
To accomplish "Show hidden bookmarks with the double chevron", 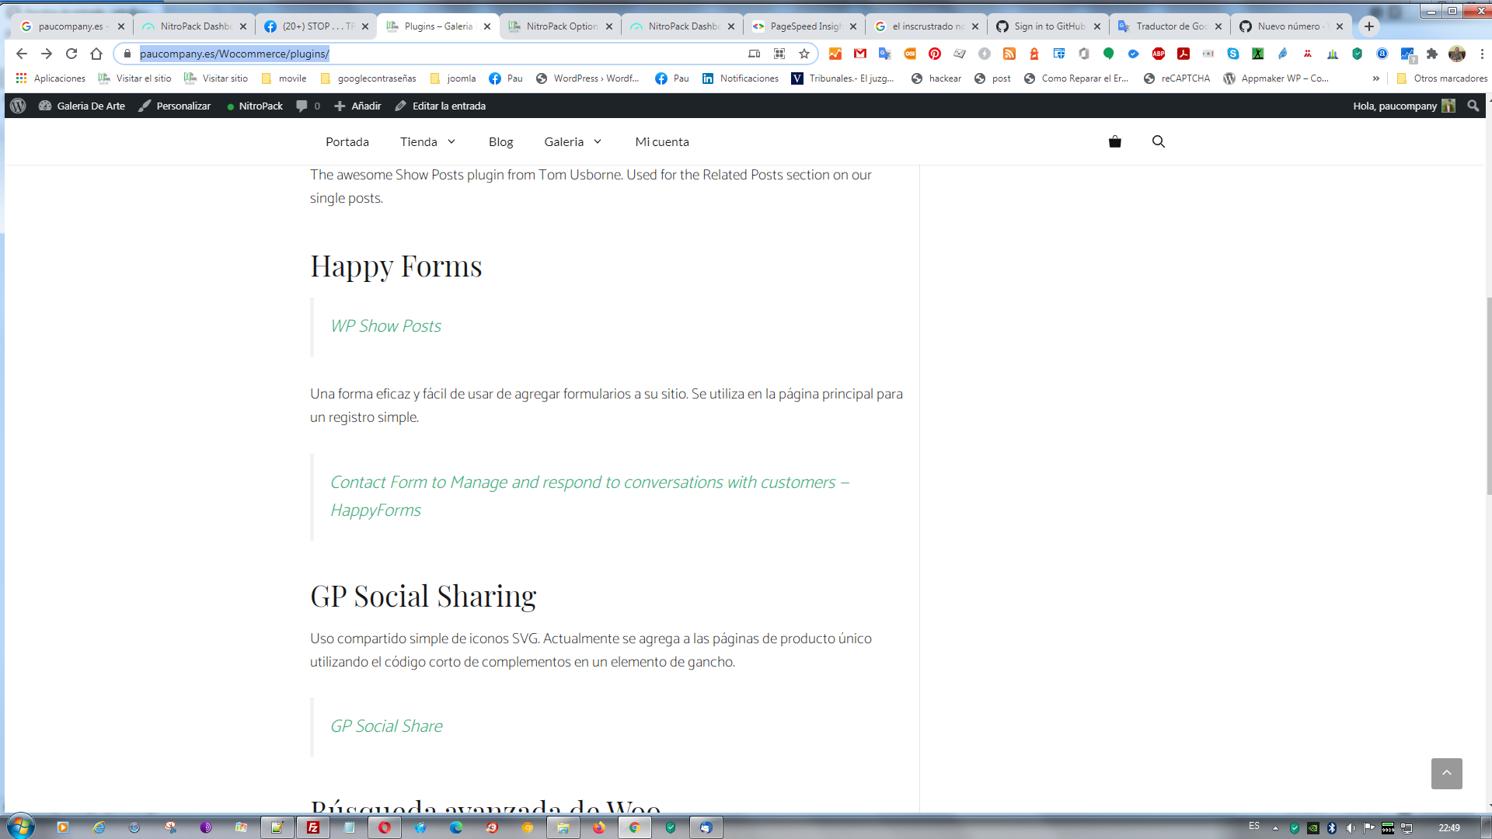I will [x=1376, y=78].
